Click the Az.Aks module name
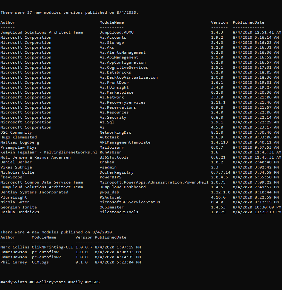282x290 pixels. (107, 47)
